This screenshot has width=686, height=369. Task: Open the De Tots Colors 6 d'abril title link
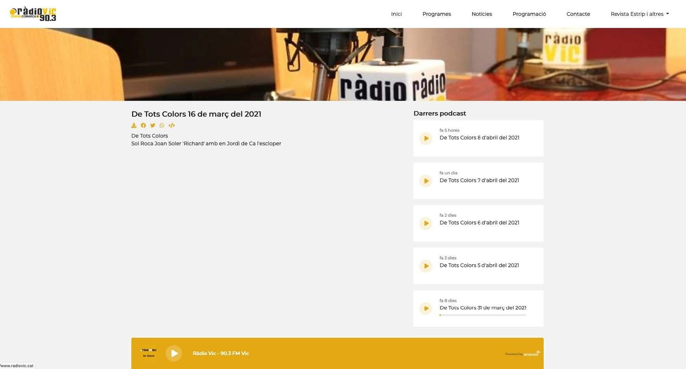pyautogui.click(x=479, y=223)
